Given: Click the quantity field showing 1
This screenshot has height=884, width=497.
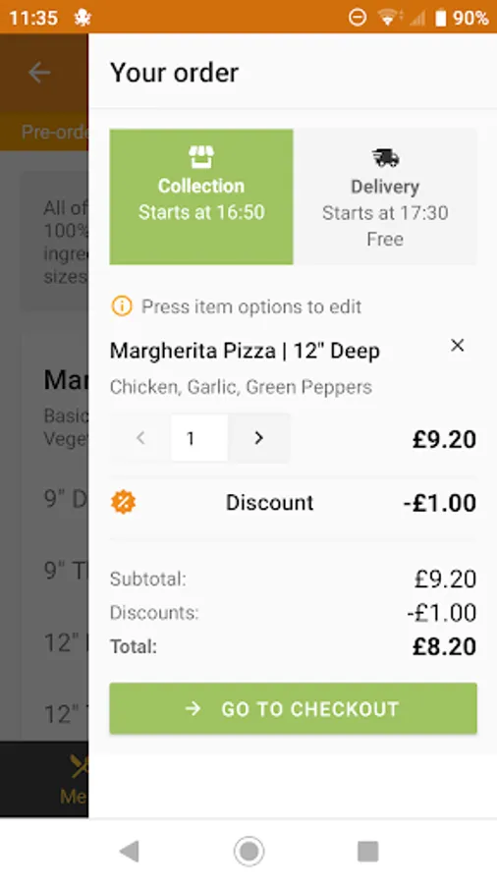Looking at the screenshot, I should tap(199, 438).
